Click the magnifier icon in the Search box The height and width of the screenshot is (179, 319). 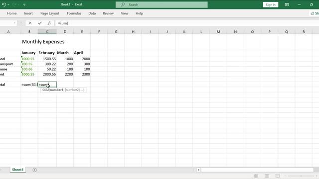pyautogui.click(x=123, y=4)
